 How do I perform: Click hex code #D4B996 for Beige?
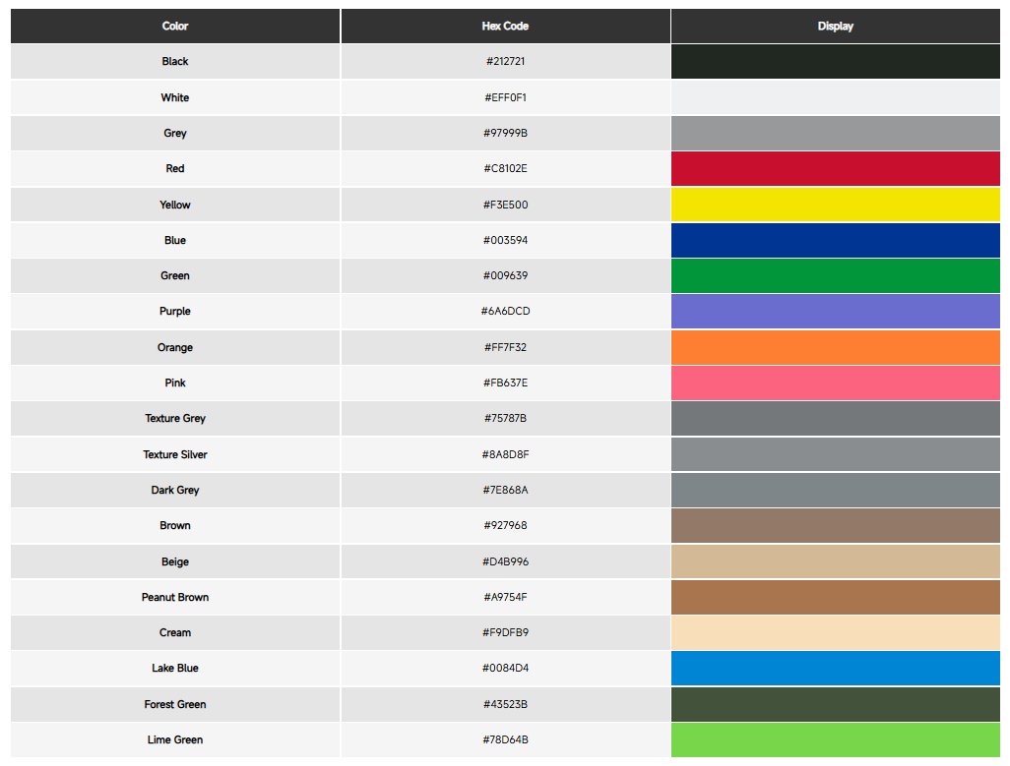tap(505, 561)
